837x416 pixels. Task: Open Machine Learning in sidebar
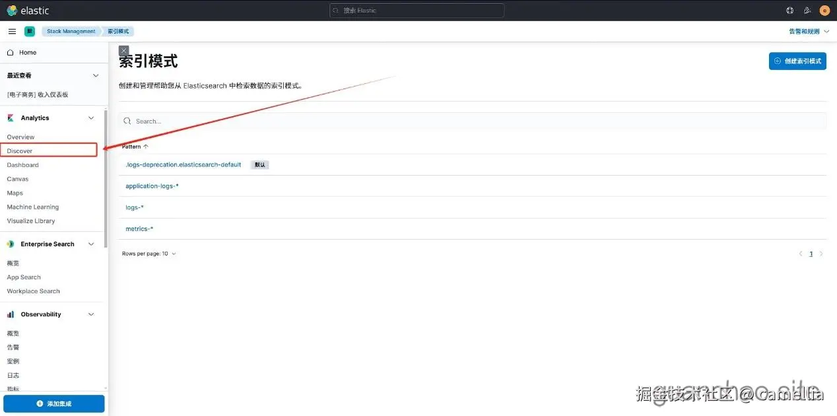point(33,207)
